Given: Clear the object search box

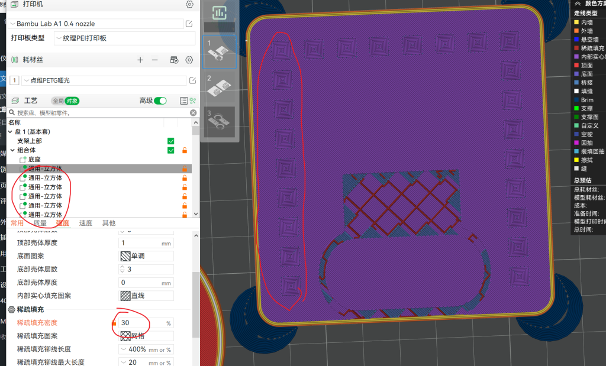Looking at the screenshot, I should 194,113.
